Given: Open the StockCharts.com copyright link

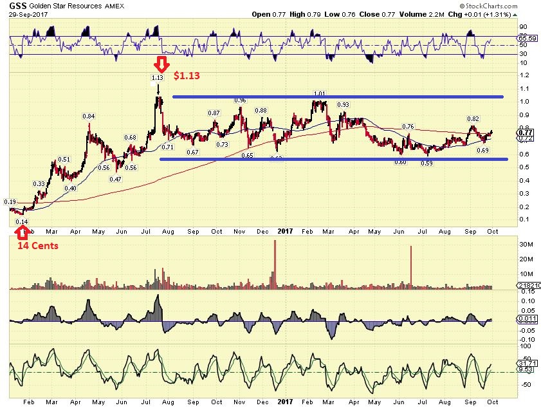Looking at the screenshot, I should pyautogui.click(x=488, y=6).
